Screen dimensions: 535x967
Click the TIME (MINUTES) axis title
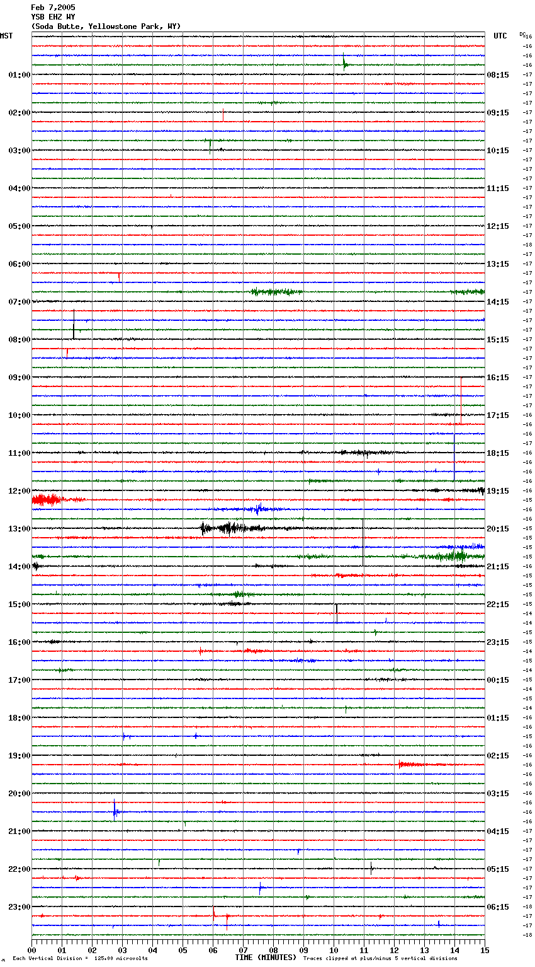[x=266, y=958]
